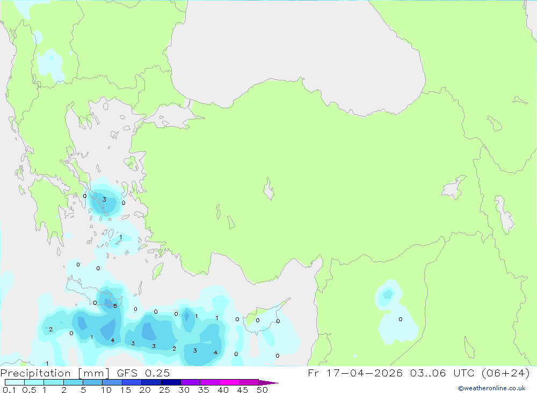537x393 pixels.
Task: Click dark navy swatch between 25 and 30
Action: point(171,382)
